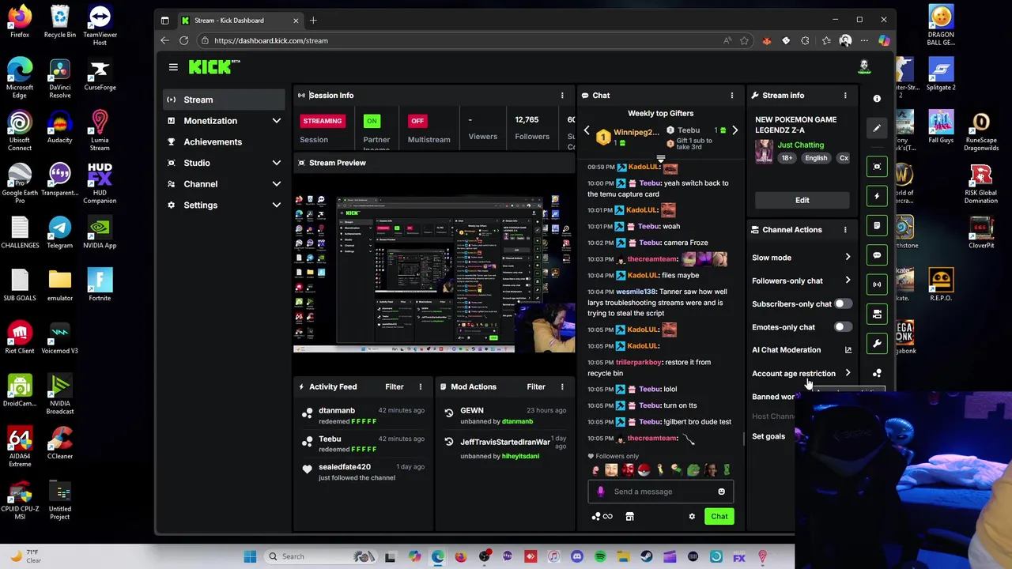Open Session Info three-dot options

[562, 96]
